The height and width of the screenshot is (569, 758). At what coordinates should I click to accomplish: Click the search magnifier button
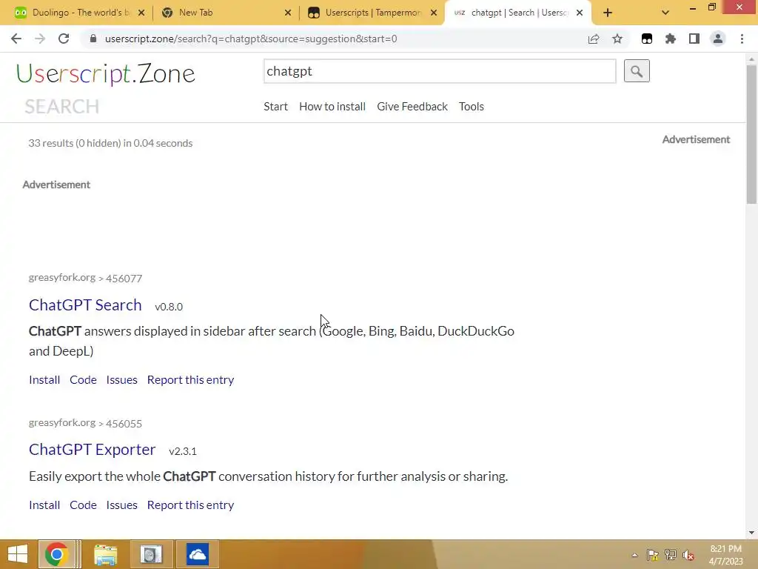pyautogui.click(x=636, y=71)
